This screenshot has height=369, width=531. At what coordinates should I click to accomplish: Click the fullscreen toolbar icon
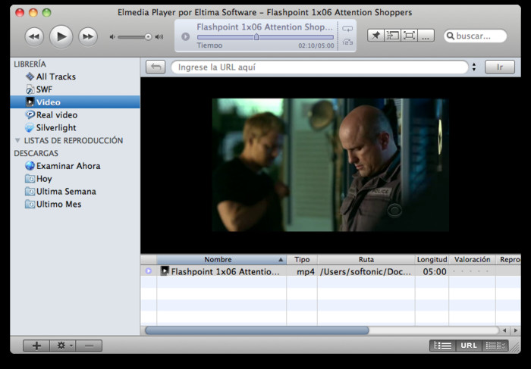pos(409,36)
